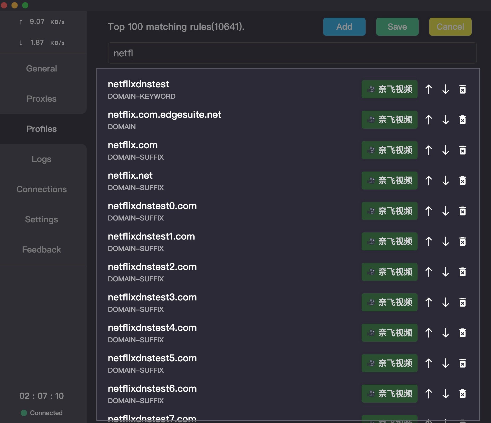Delete the netflixdnstest0.com rule

click(x=463, y=211)
